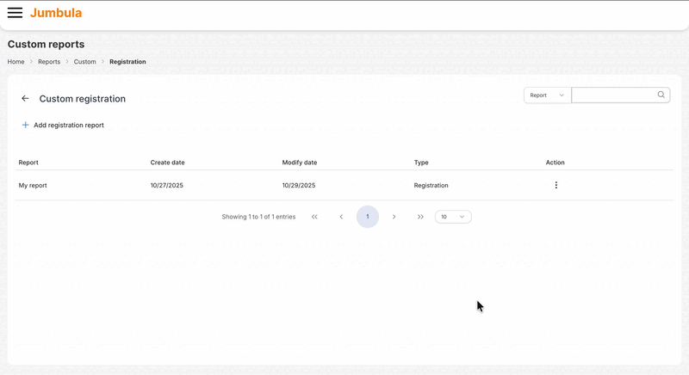This screenshot has width=689, height=375.
Task: Click the back arrow beside Custom registration
Action: [x=25, y=99]
